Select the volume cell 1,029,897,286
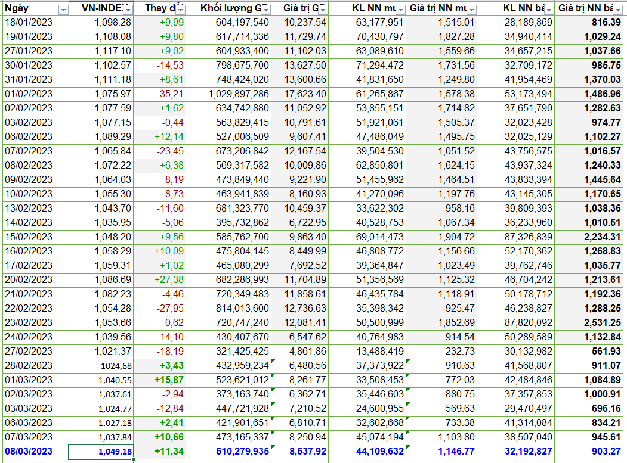Viewport: 627px width, 463px height. tap(228, 94)
